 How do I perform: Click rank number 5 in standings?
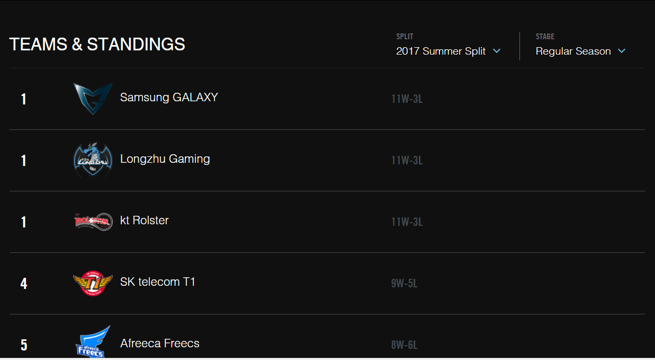coord(24,345)
